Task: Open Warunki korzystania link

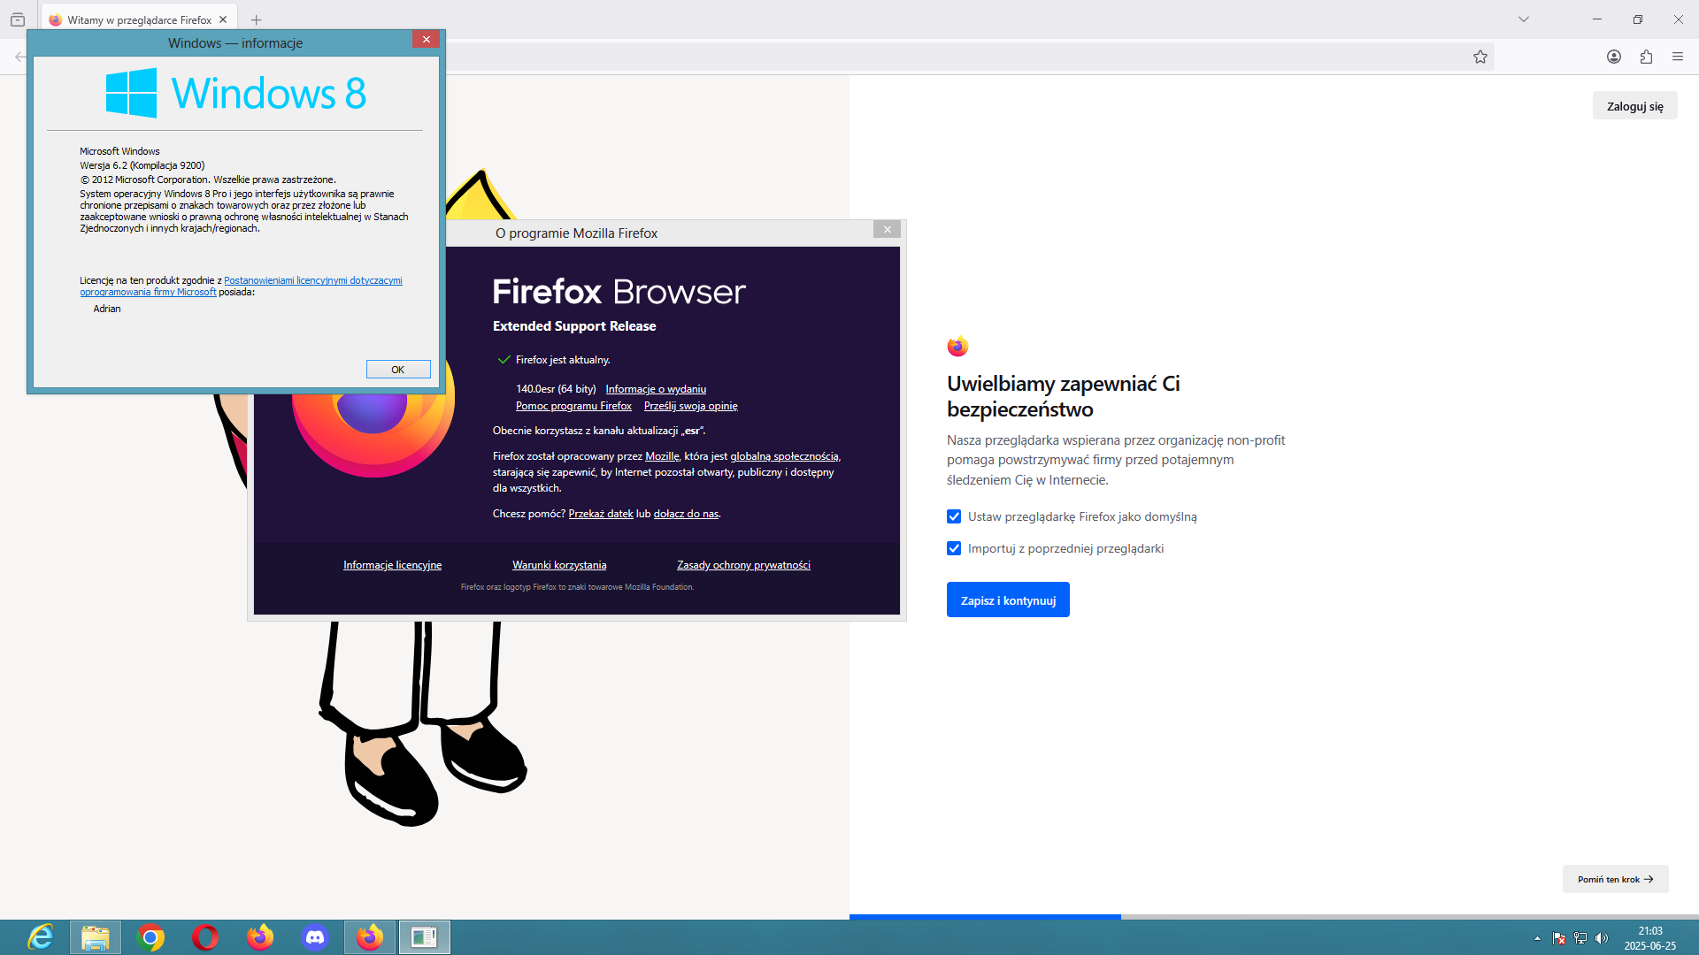Action: point(559,565)
